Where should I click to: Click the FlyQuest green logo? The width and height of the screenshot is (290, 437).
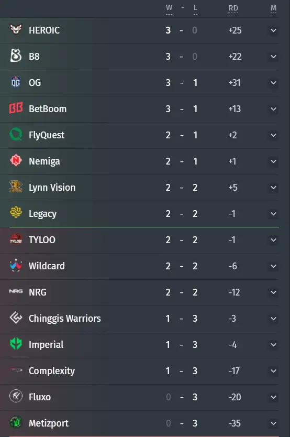16,134
